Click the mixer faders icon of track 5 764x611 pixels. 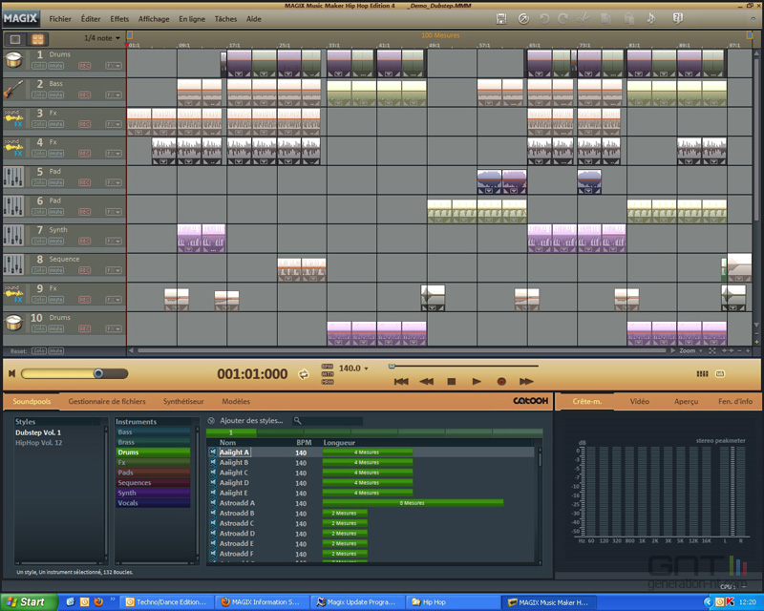13,177
